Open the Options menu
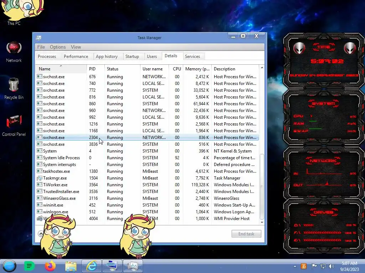Viewport: 365px width, 273px height. (x=58, y=47)
